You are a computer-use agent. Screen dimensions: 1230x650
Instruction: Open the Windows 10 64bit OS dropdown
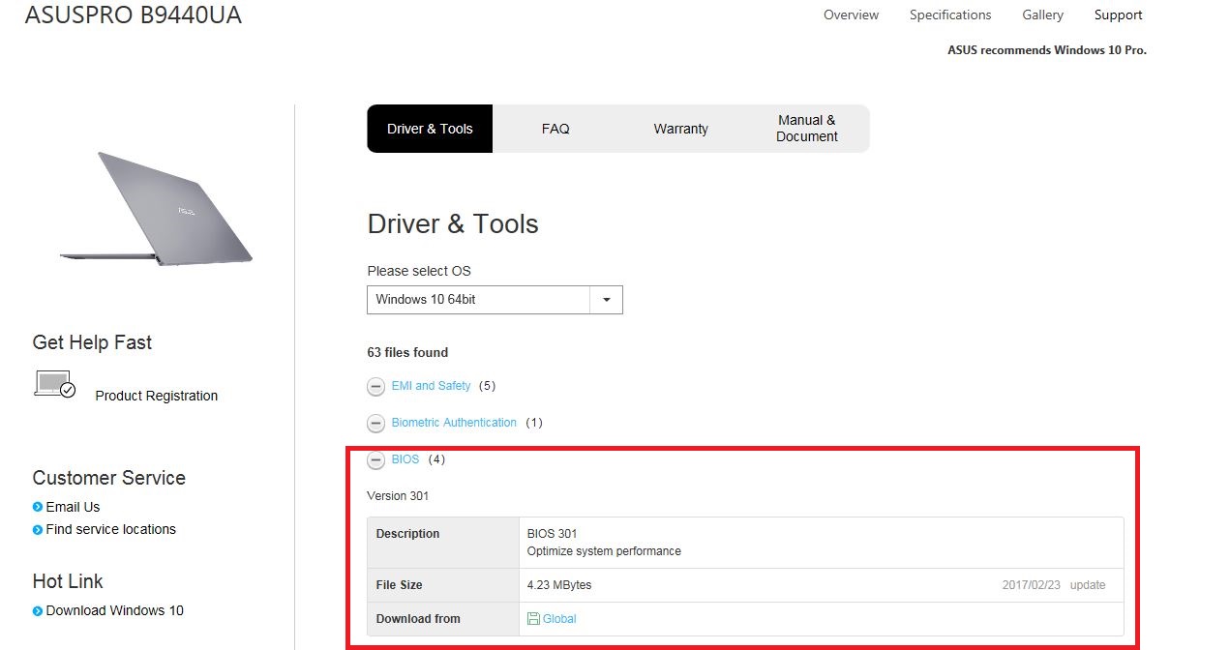[495, 300]
